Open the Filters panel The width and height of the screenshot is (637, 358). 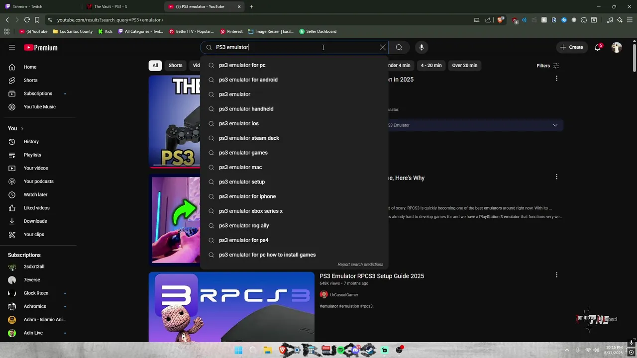548,66
